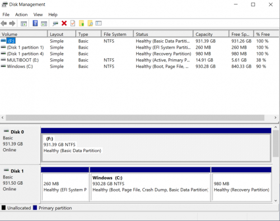Click the disk icon next to Disk 0
The height and width of the screenshot is (221, 280).
pyautogui.click(x=6, y=131)
